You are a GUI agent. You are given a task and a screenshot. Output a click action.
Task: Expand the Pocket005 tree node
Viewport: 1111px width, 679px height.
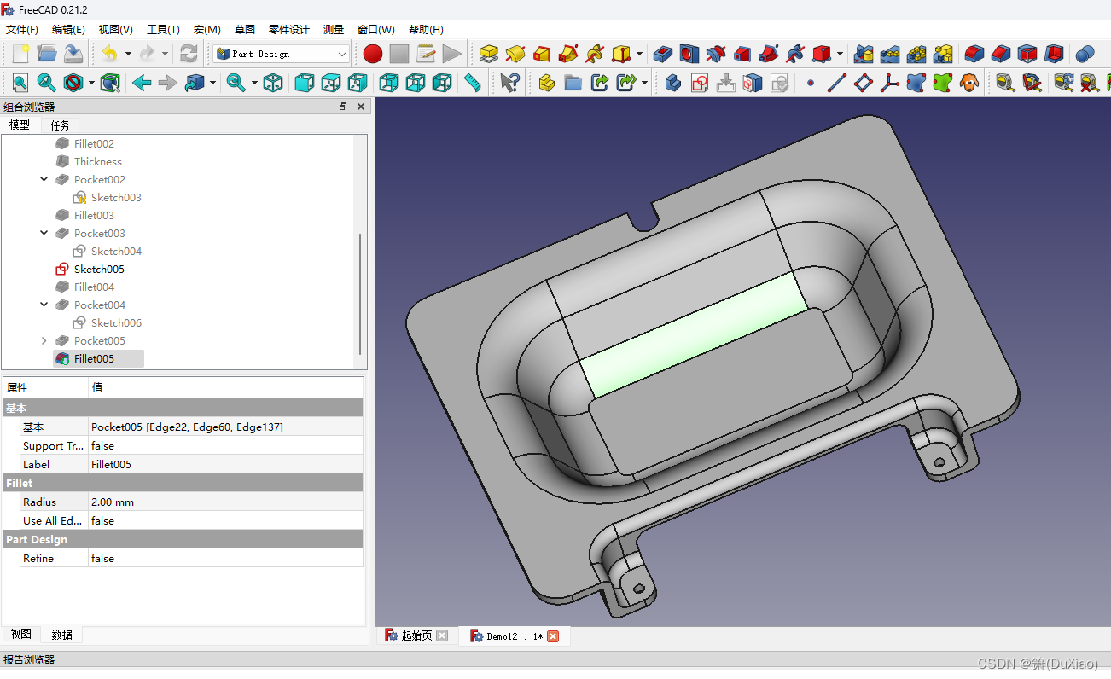(x=44, y=340)
